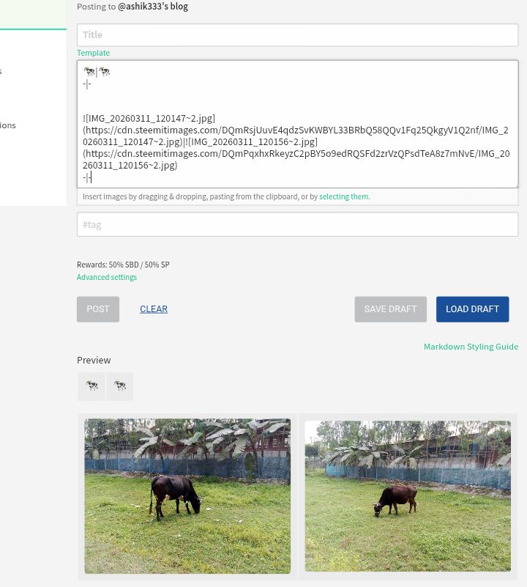
Task: Open the 'selecting them' image upload link
Action: point(343,196)
